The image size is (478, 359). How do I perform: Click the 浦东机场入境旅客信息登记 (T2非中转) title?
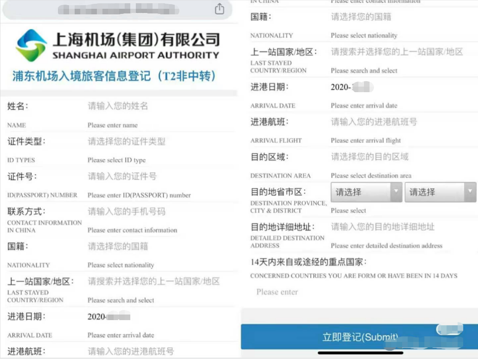point(114,76)
